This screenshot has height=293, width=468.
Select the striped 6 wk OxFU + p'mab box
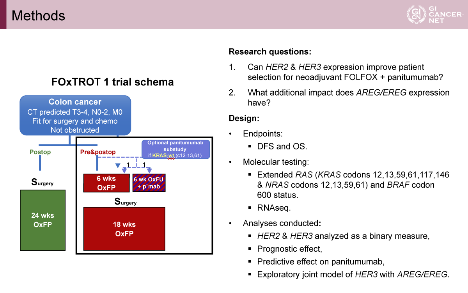tap(149, 183)
